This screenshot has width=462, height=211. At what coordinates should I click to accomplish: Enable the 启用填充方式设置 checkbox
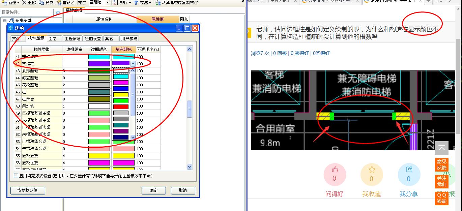click(16, 176)
